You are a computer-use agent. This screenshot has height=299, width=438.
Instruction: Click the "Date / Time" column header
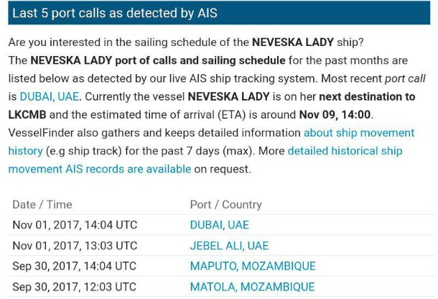tap(42, 205)
